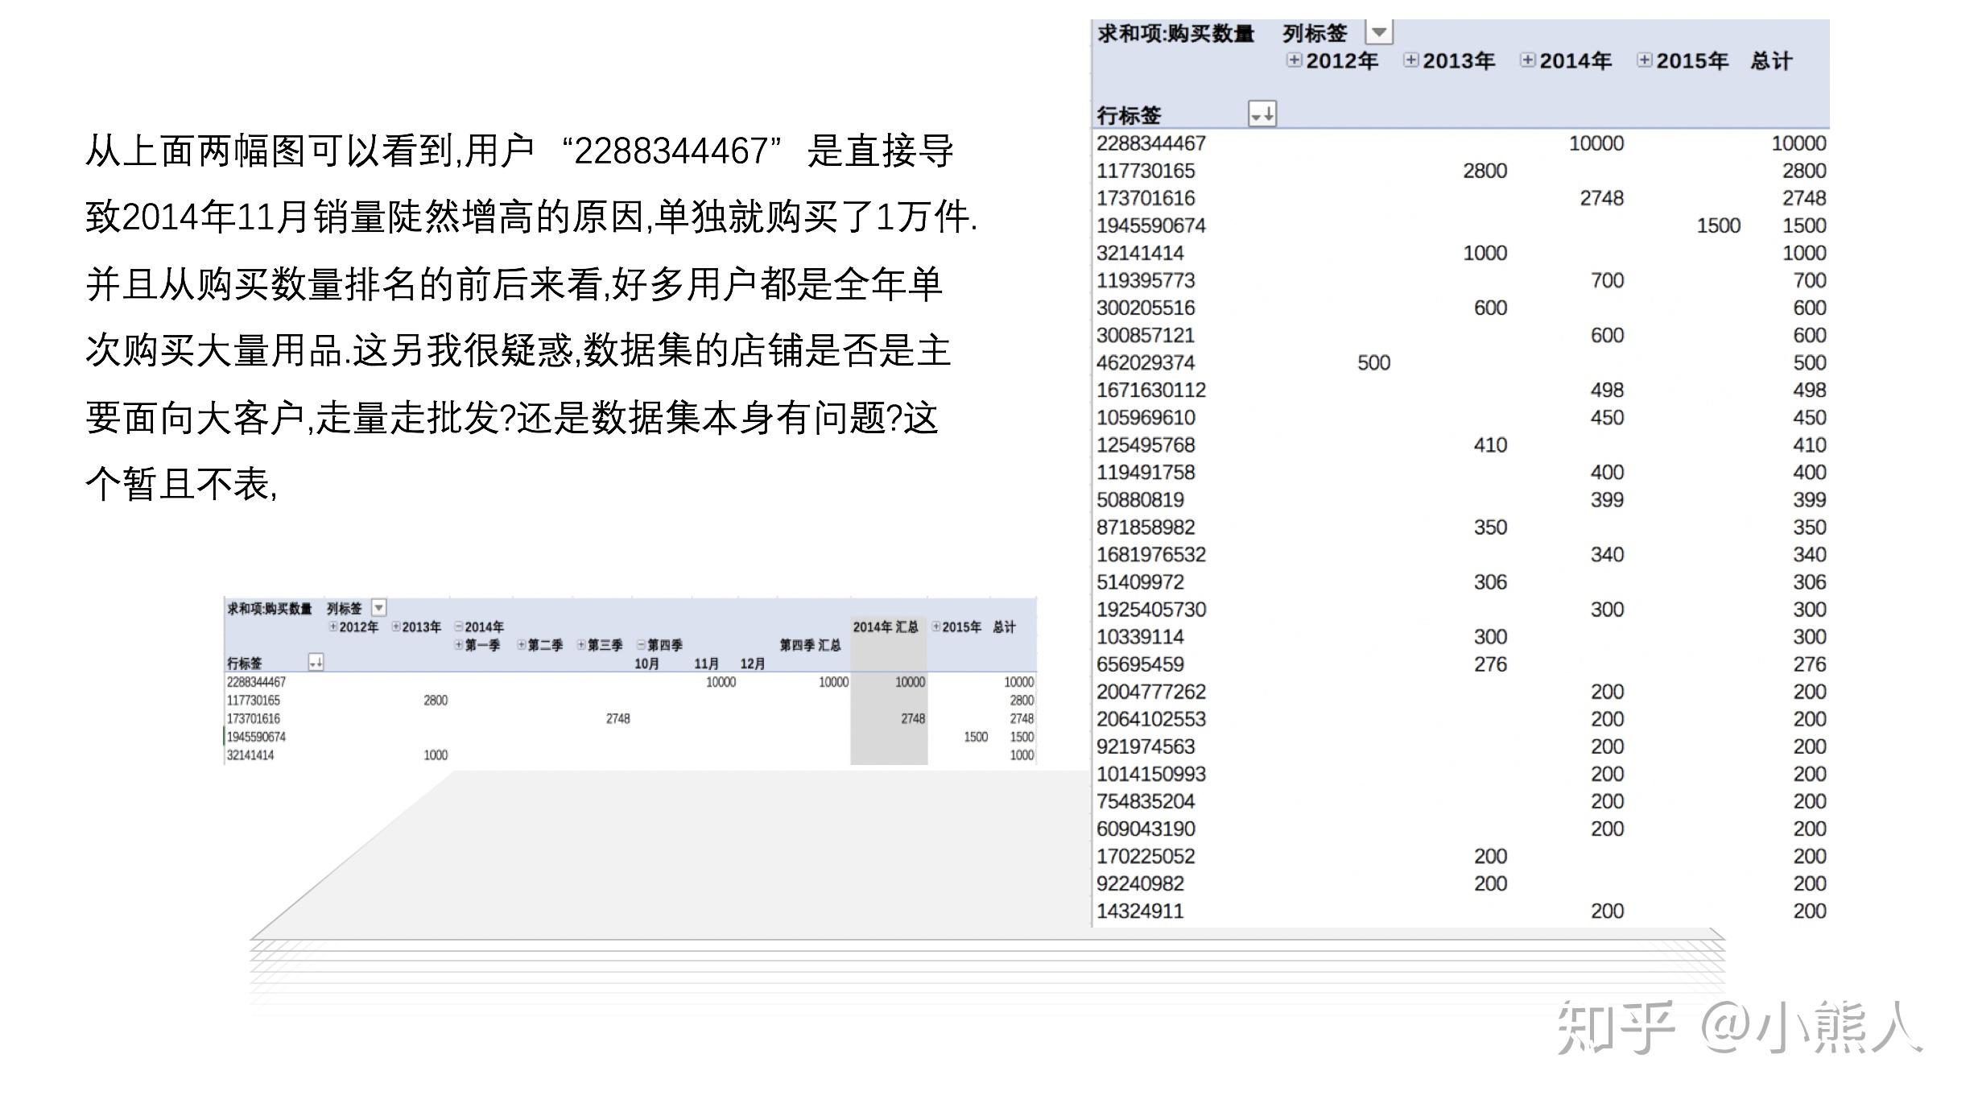
Task: Expand the 2013年 group in the large pivot table
Action: tap(1410, 60)
